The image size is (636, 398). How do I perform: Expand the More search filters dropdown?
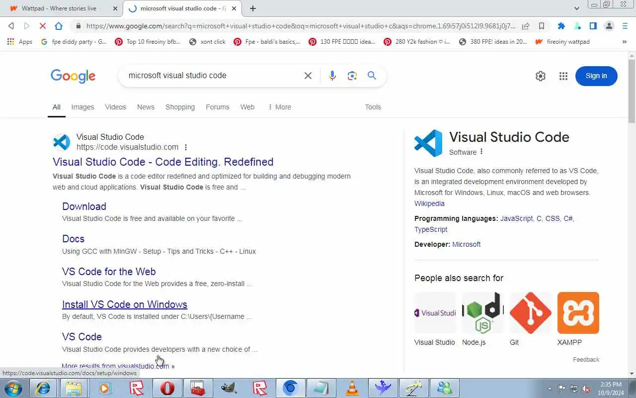[279, 107]
